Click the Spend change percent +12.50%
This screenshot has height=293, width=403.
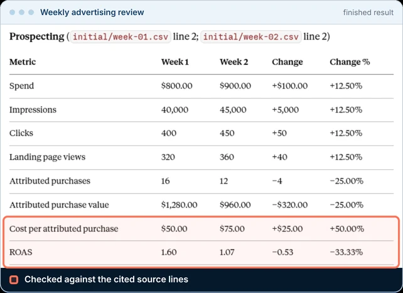[346, 86]
